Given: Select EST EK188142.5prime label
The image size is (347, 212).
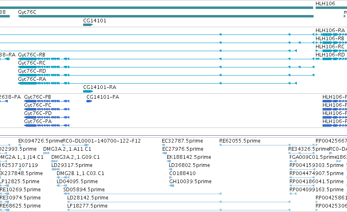Looking at the screenshot, I should point(189,157).
